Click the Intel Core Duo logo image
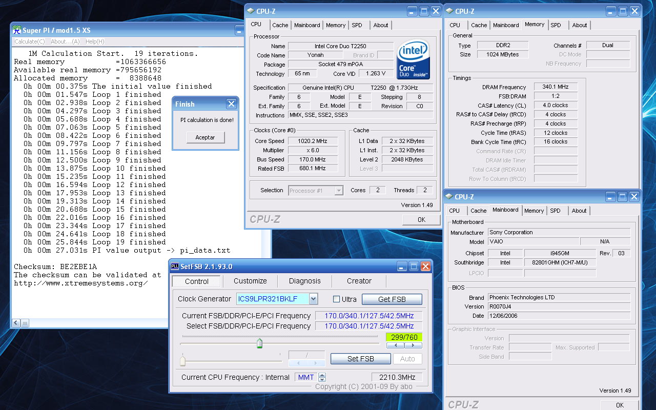 414,59
